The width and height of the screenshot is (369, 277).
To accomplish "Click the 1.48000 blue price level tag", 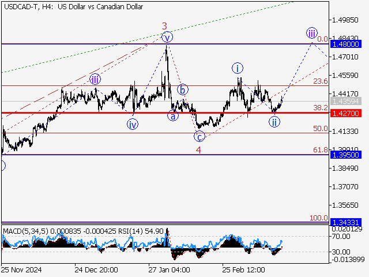I will (x=345, y=44).
